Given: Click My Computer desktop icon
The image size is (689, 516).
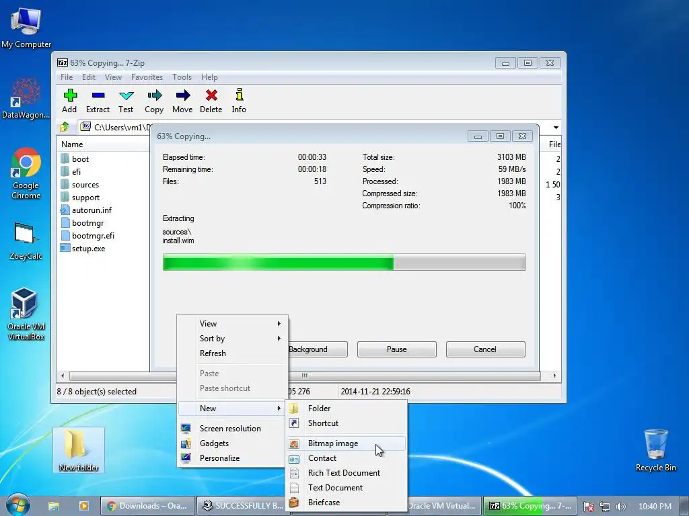Looking at the screenshot, I should (26, 27).
